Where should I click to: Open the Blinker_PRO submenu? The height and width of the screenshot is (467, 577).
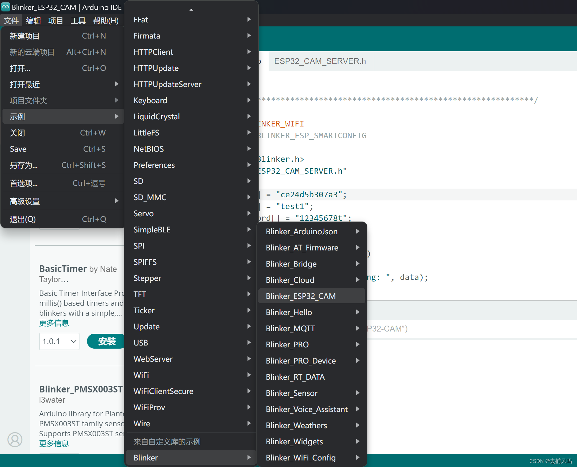point(312,345)
